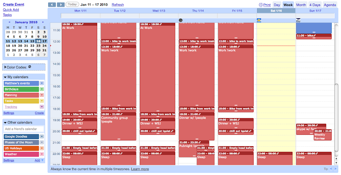The height and width of the screenshot is (175, 341).
Task: Open Settings under Other calendars
Action: pos(9,160)
